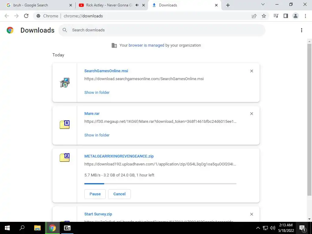Open the Downloads page more actions menu
312x234 pixels.
[x=302, y=30]
